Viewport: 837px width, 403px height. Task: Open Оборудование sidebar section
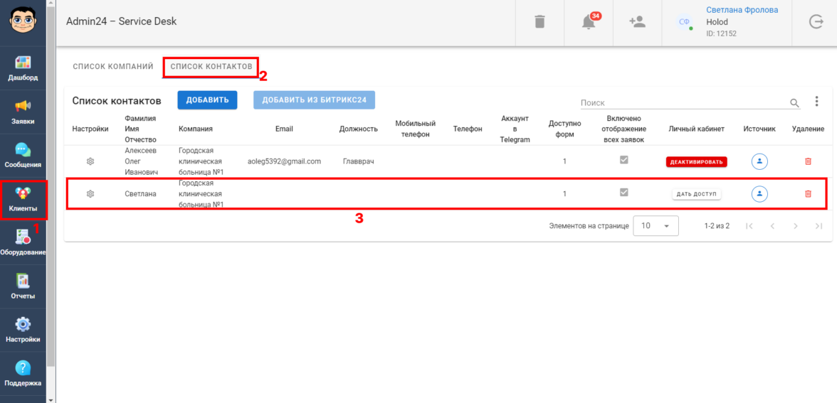[23, 242]
